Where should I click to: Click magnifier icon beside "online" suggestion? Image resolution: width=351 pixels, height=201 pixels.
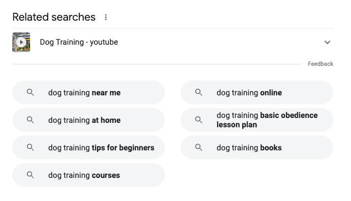(199, 92)
